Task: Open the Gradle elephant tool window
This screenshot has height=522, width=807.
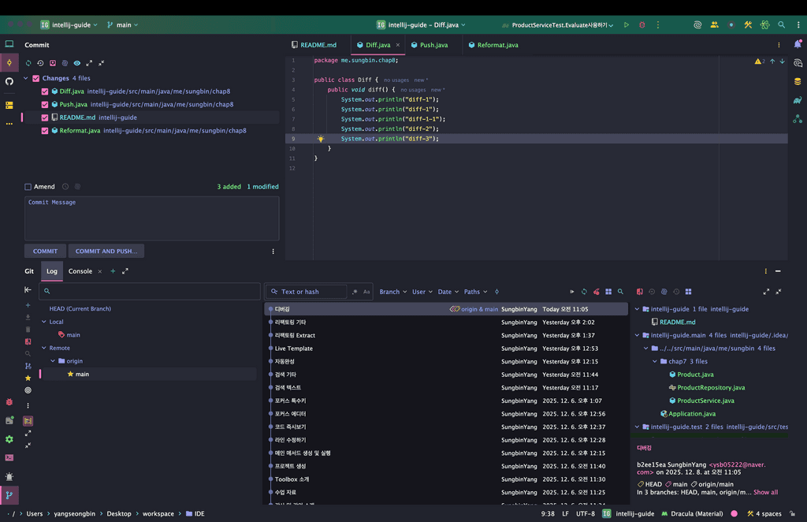Action: point(798,100)
